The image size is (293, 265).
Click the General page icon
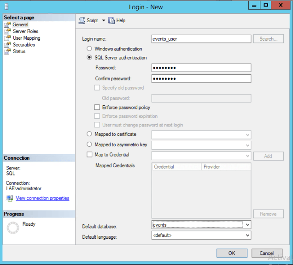(8, 25)
